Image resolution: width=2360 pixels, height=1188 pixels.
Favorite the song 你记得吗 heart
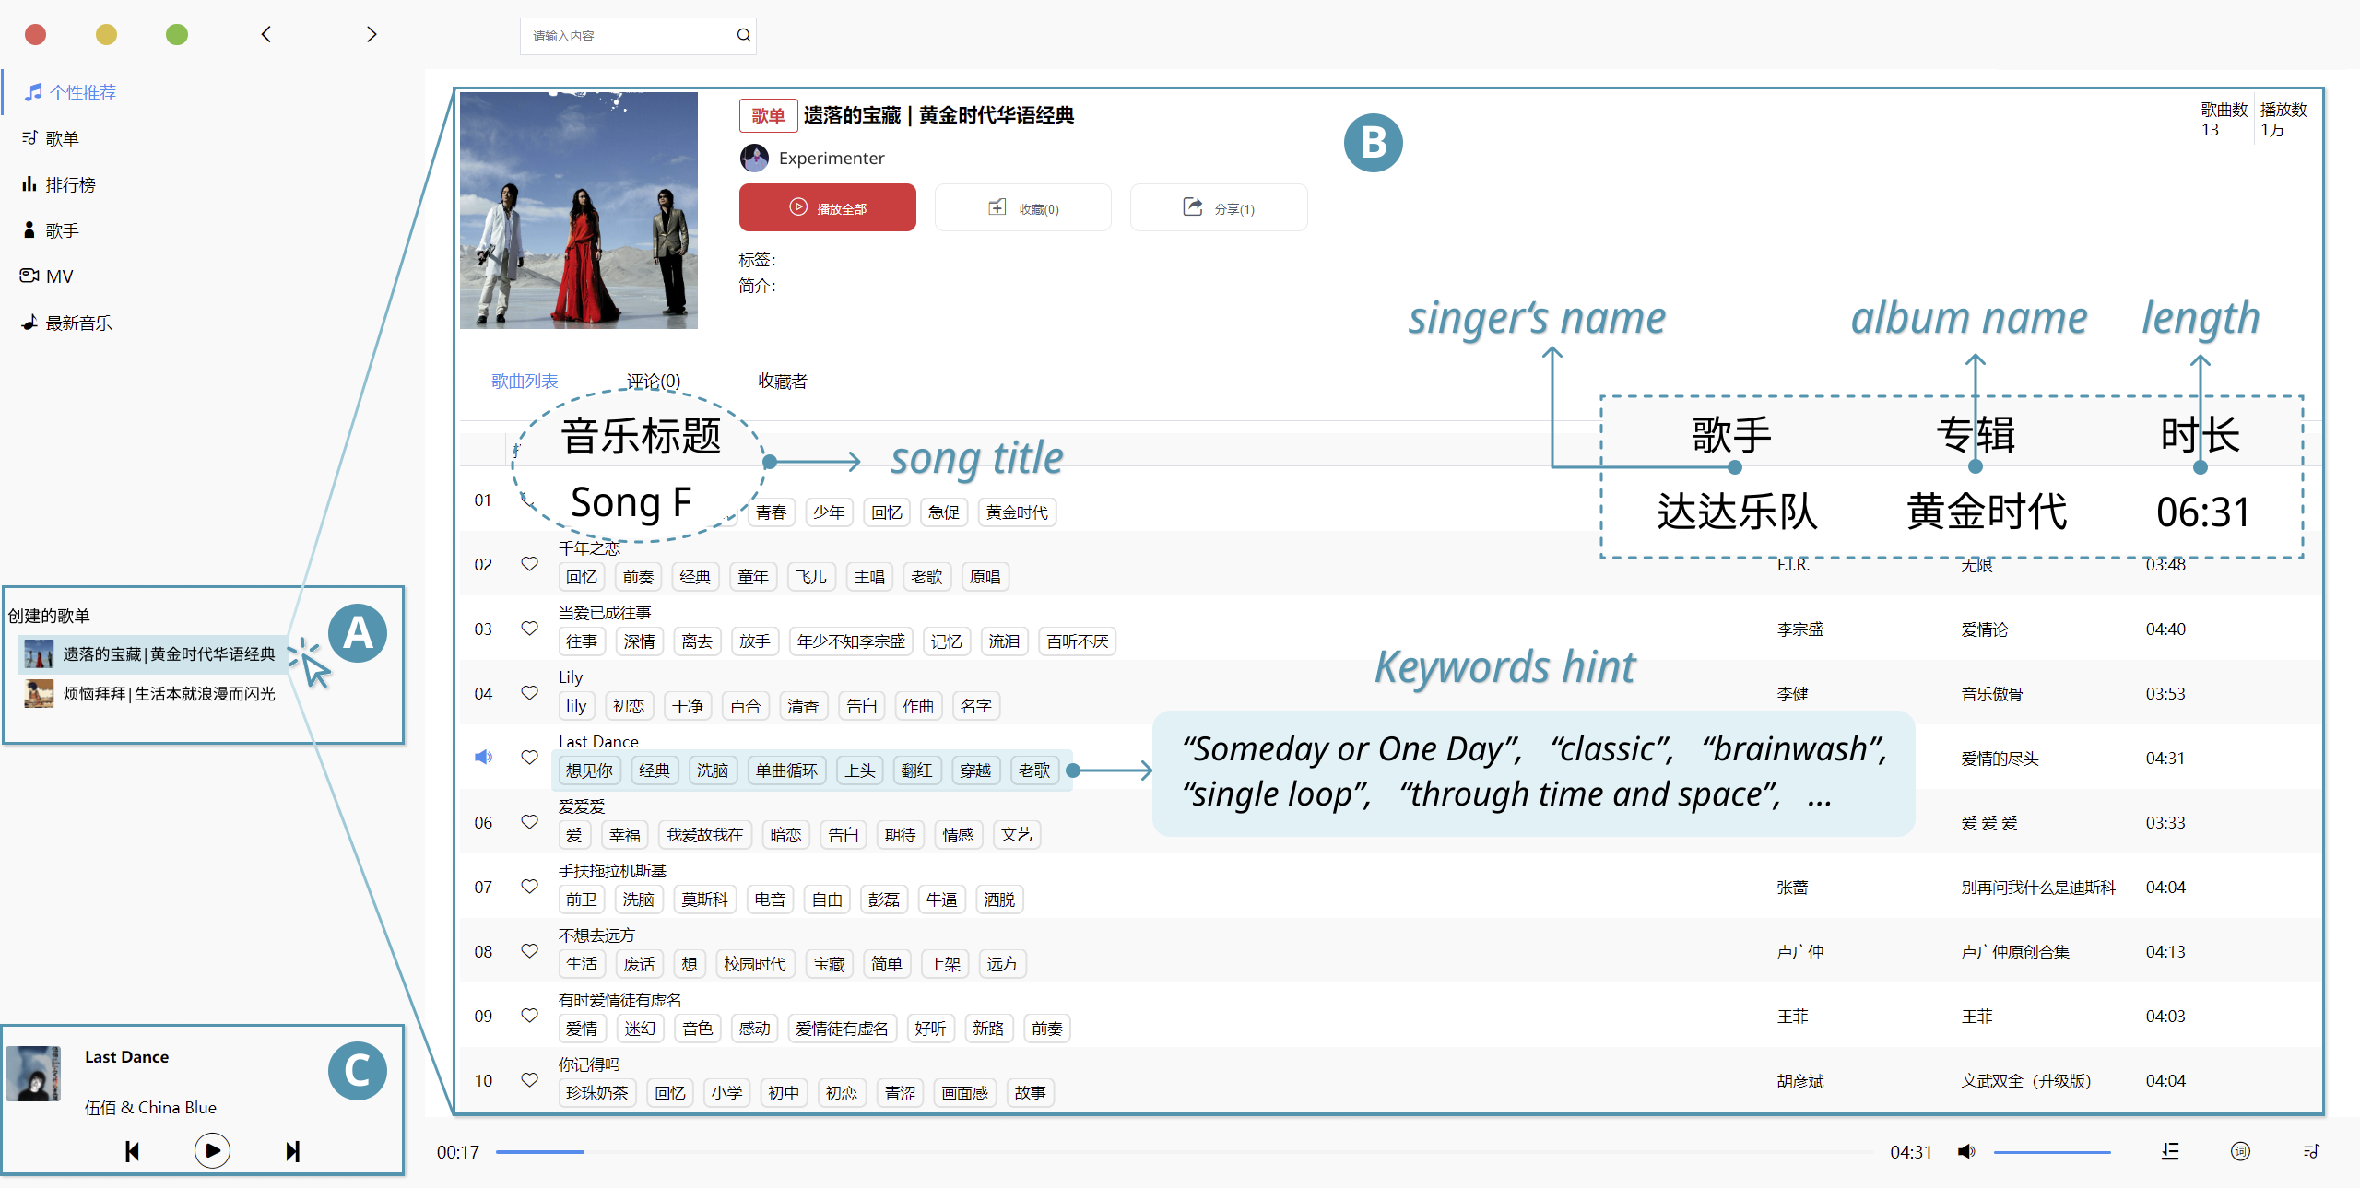[x=529, y=1080]
